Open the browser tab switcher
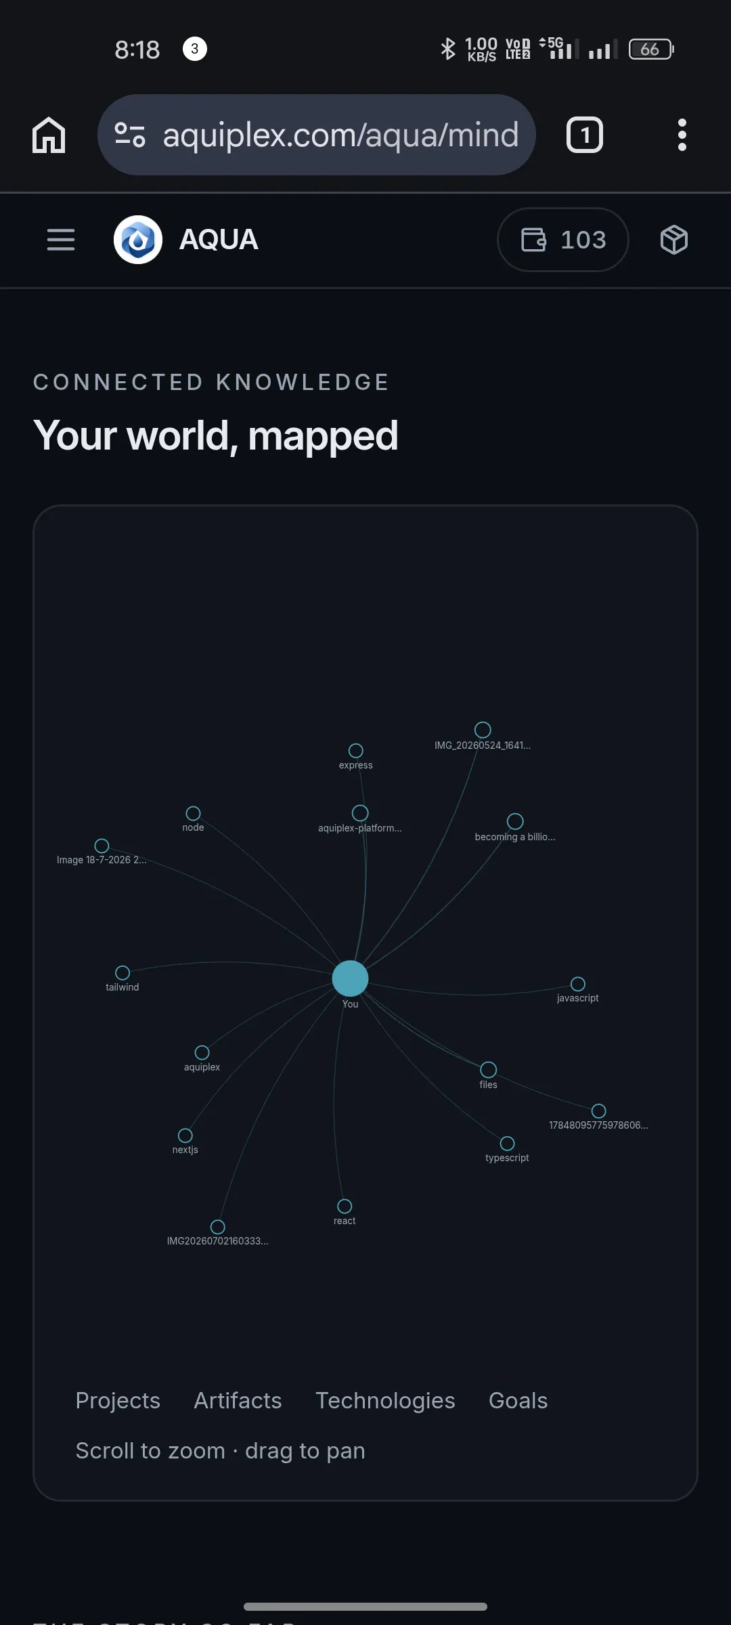731x1625 pixels. 585,135
